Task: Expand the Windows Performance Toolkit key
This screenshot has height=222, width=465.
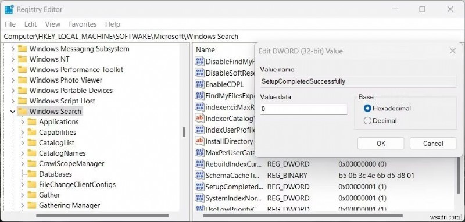Action: (x=13, y=70)
